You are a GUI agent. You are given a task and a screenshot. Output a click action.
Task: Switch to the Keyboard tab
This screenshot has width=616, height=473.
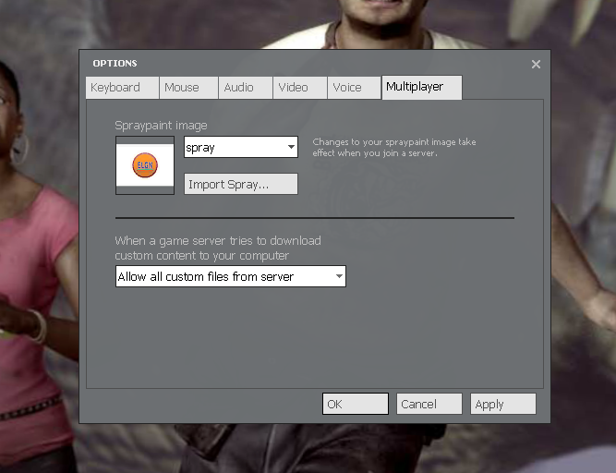122,88
